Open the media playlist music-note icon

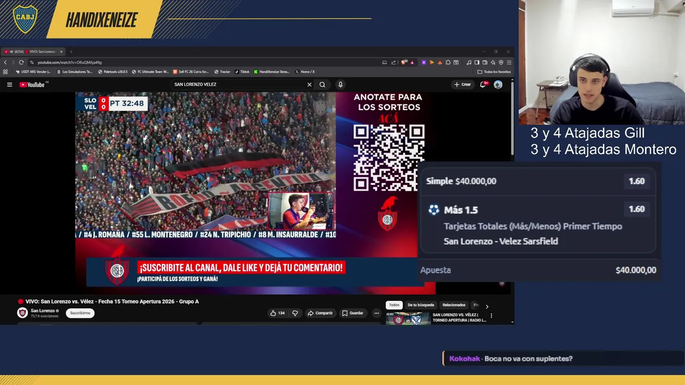pyautogui.click(x=469, y=63)
